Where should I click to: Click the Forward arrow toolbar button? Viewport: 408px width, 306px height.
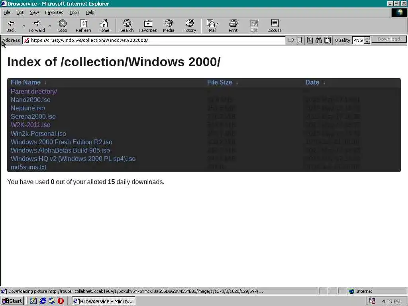37,26
